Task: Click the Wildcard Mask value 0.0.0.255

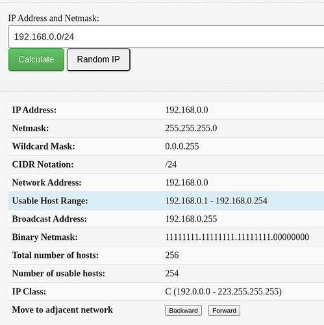Action: [x=182, y=146]
